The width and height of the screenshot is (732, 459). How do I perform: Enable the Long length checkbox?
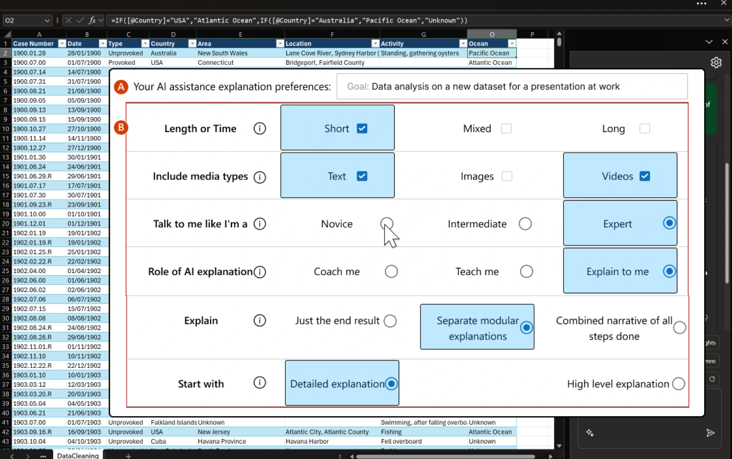click(x=644, y=128)
